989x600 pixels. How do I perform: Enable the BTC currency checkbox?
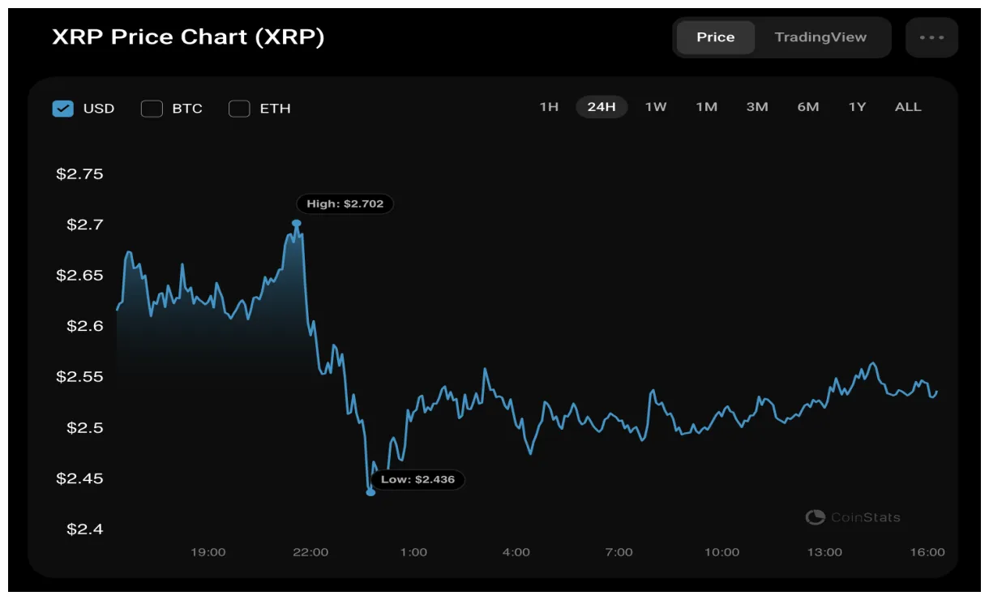[x=152, y=108]
